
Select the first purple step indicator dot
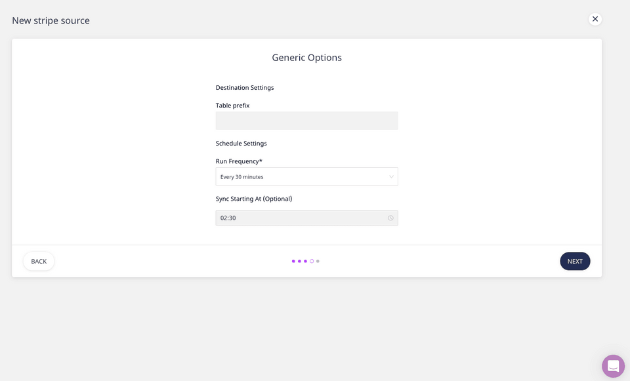293,260
